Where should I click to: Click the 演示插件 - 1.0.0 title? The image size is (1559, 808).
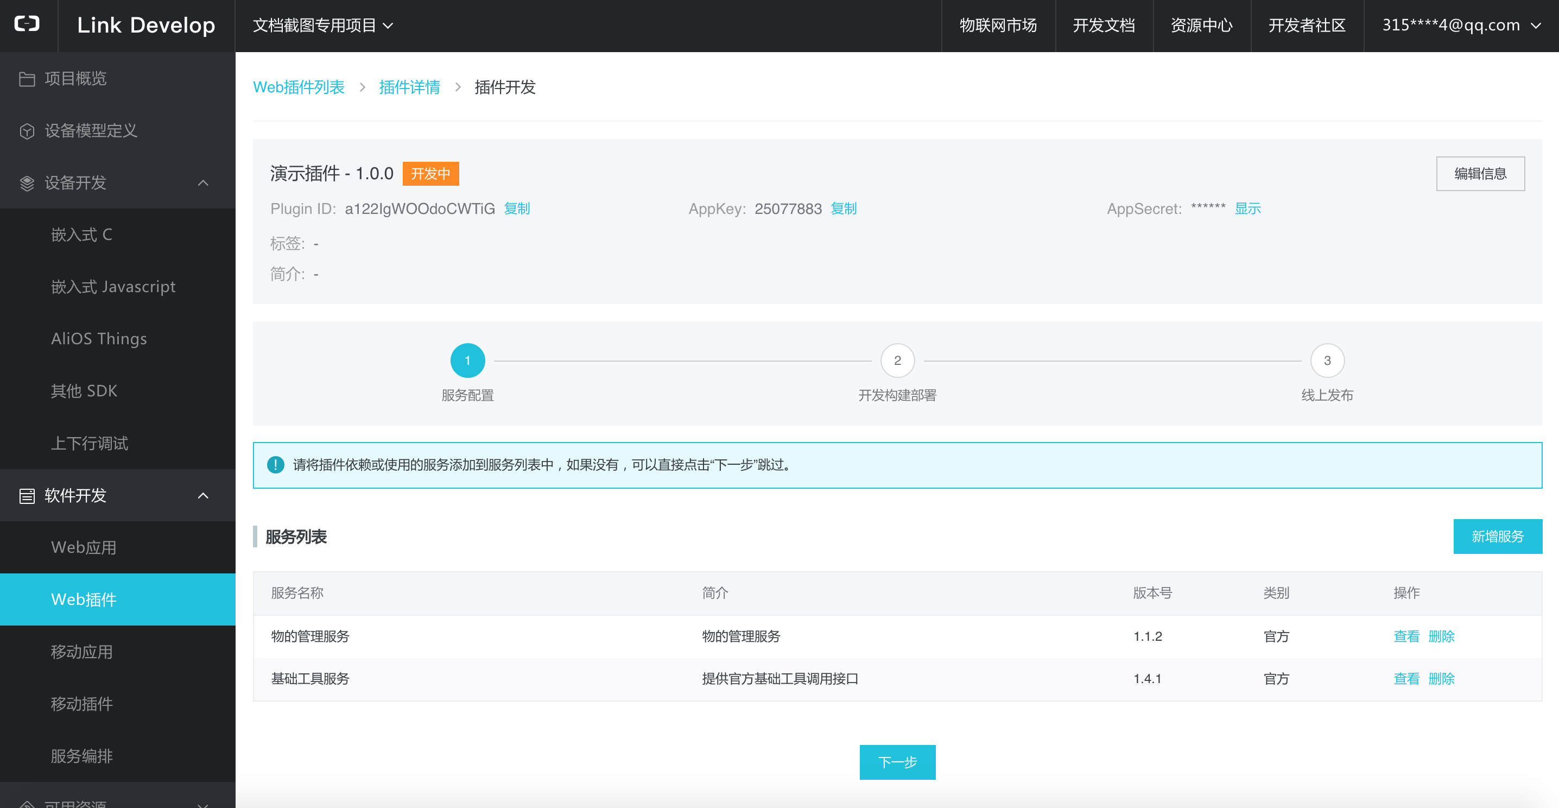[332, 174]
